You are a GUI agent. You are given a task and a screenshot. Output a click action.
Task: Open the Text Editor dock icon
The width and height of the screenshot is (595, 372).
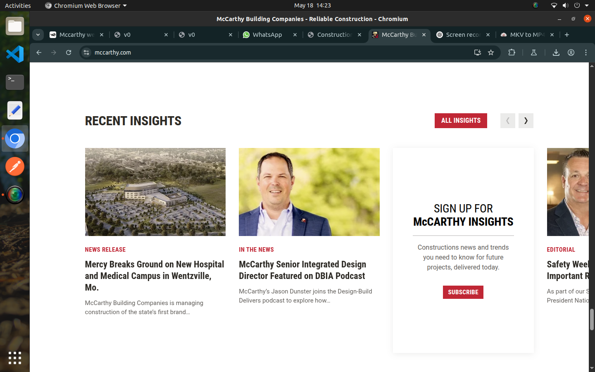pos(15,110)
